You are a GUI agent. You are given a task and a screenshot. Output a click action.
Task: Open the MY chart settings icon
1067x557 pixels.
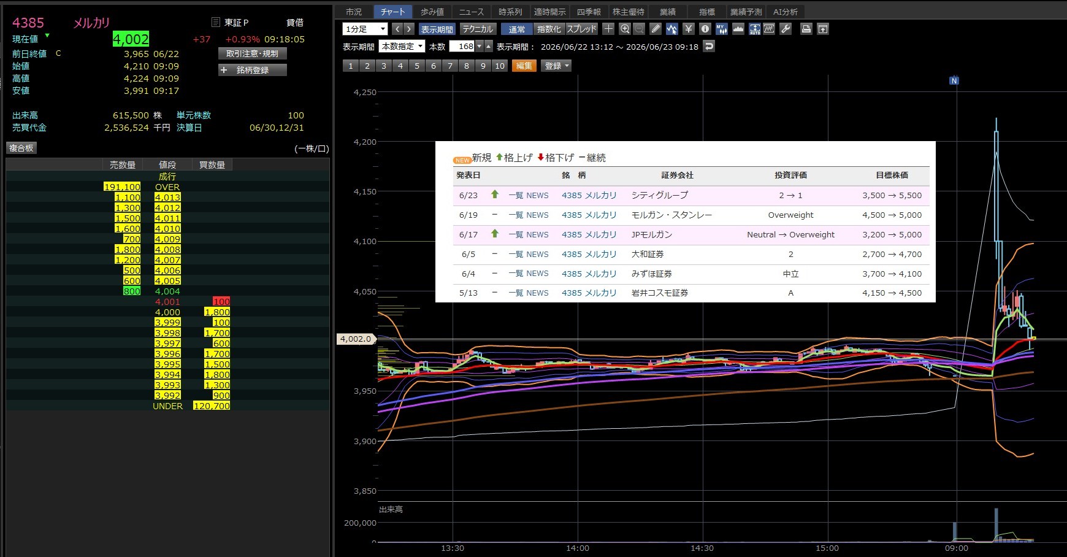(x=722, y=29)
